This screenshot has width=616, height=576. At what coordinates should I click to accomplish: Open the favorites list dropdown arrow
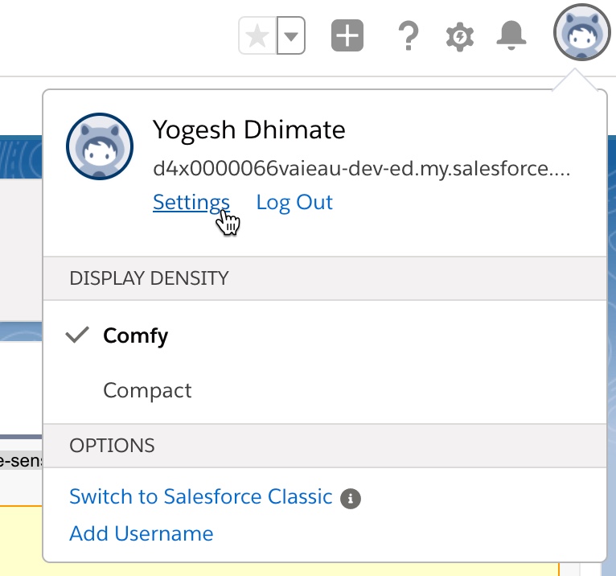pos(291,35)
